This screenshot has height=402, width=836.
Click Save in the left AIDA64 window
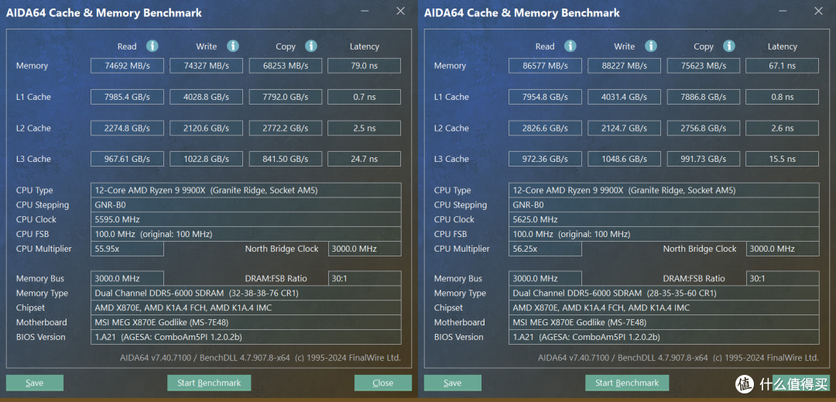tap(35, 383)
